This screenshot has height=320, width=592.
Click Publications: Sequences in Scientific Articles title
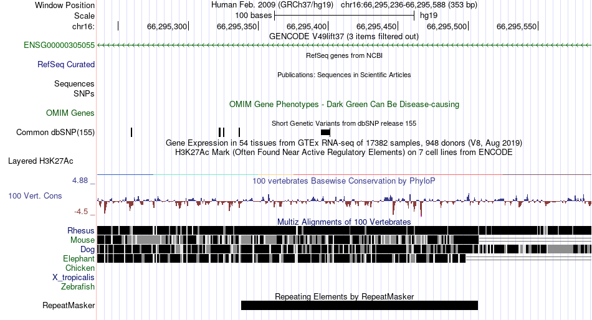[344, 75]
